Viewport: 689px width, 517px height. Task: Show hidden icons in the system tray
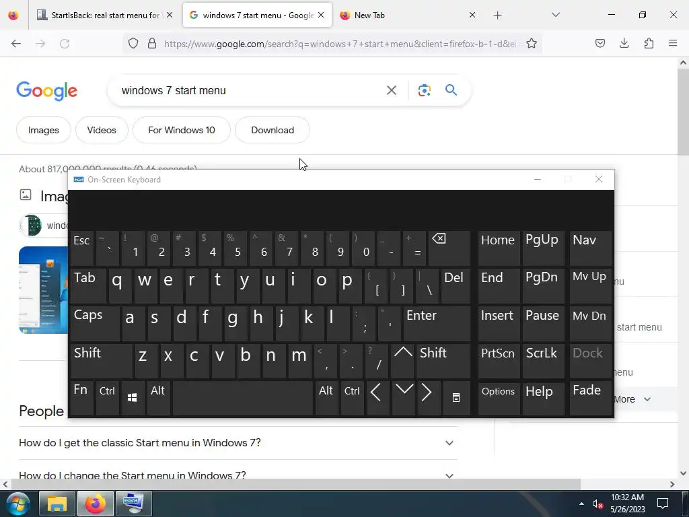(x=581, y=504)
